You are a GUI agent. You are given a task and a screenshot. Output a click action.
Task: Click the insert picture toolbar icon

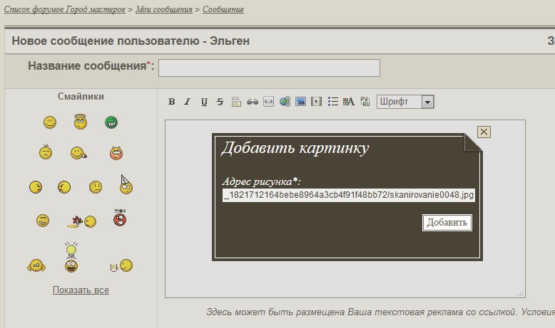(x=300, y=102)
